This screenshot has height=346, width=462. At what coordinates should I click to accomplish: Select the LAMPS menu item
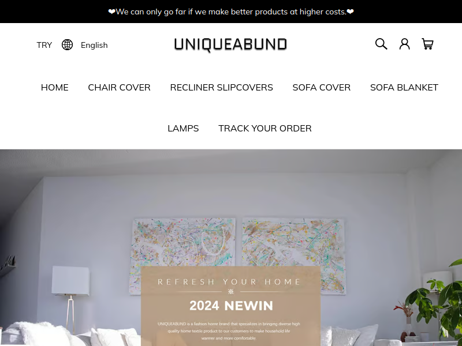pos(183,128)
